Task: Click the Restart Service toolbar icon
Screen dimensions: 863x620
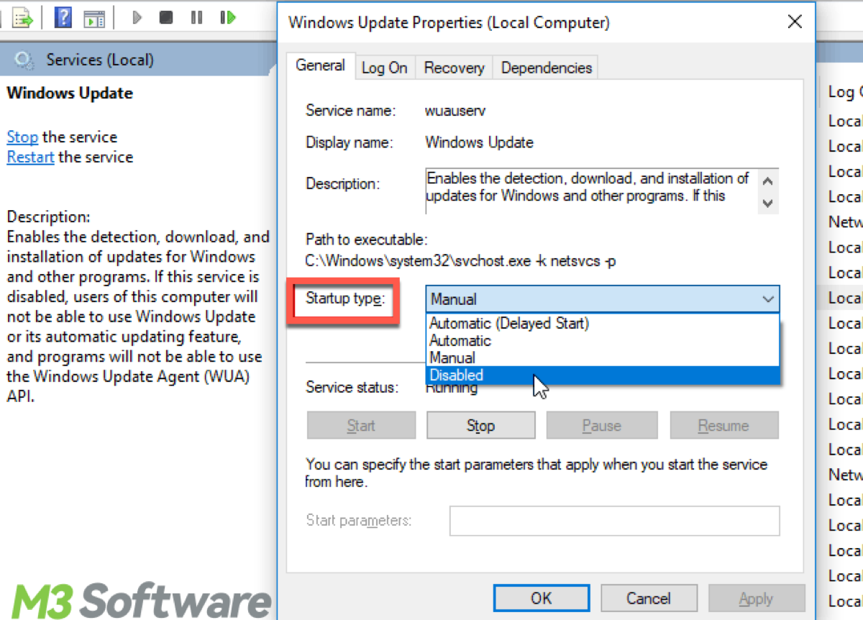Action: 228,17
